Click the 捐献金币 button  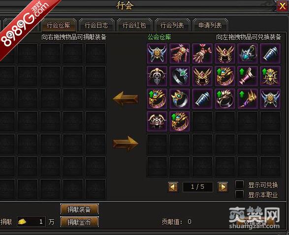[79, 222]
